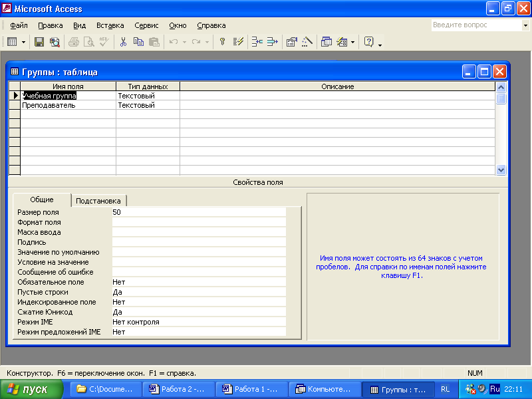Open the help question box dropdown arrow
Image resolution: width=532 pixels, height=399 pixels.
(525, 25)
